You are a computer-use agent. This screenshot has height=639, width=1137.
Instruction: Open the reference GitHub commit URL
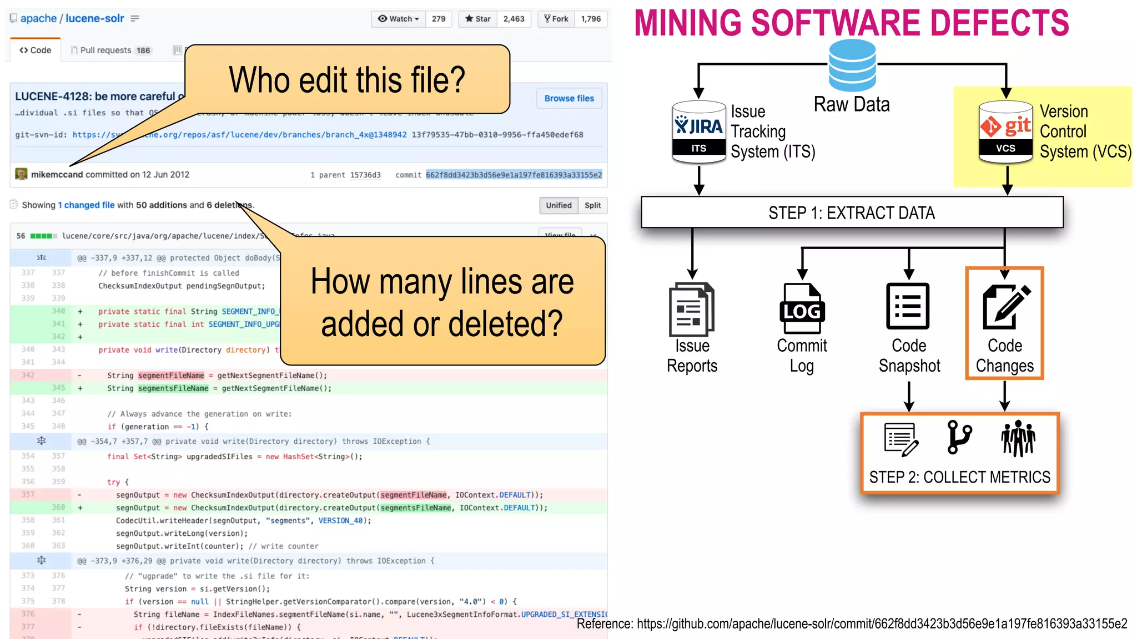click(882, 624)
